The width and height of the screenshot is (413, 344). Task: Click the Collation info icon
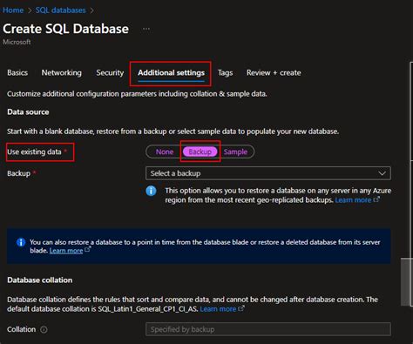44,329
